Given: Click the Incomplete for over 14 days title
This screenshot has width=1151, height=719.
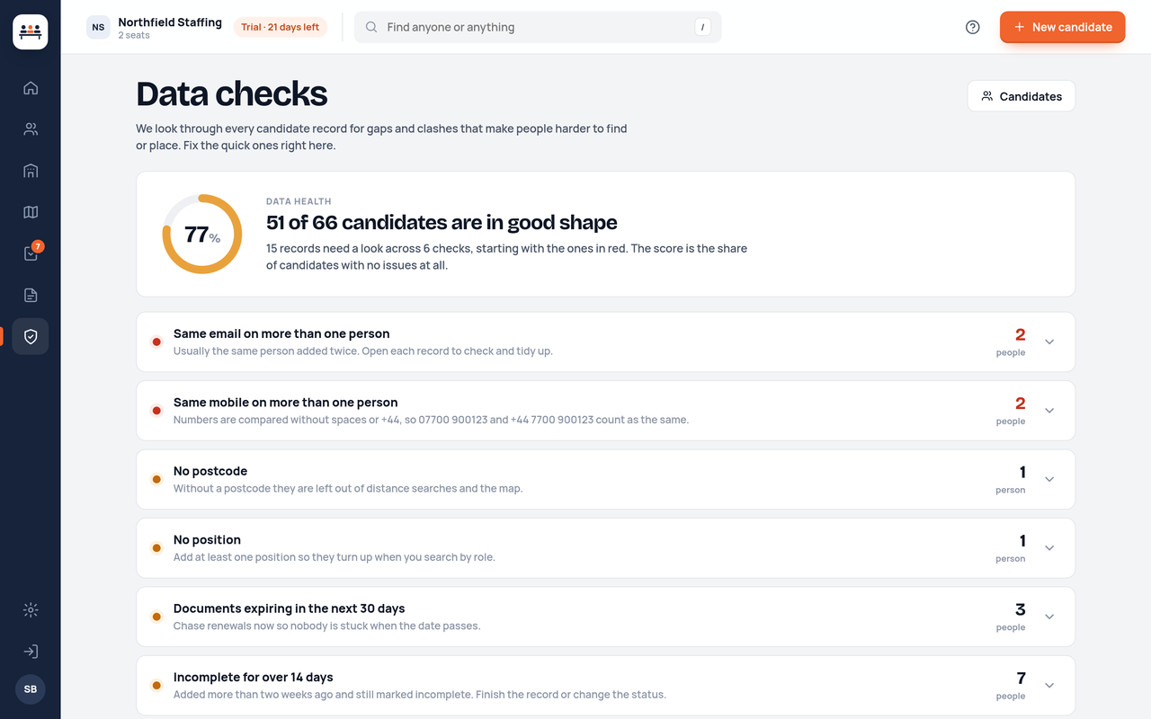Looking at the screenshot, I should [254, 678].
